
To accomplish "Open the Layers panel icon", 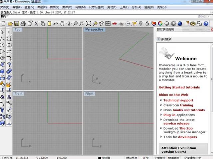I will click(x=154, y=24).
